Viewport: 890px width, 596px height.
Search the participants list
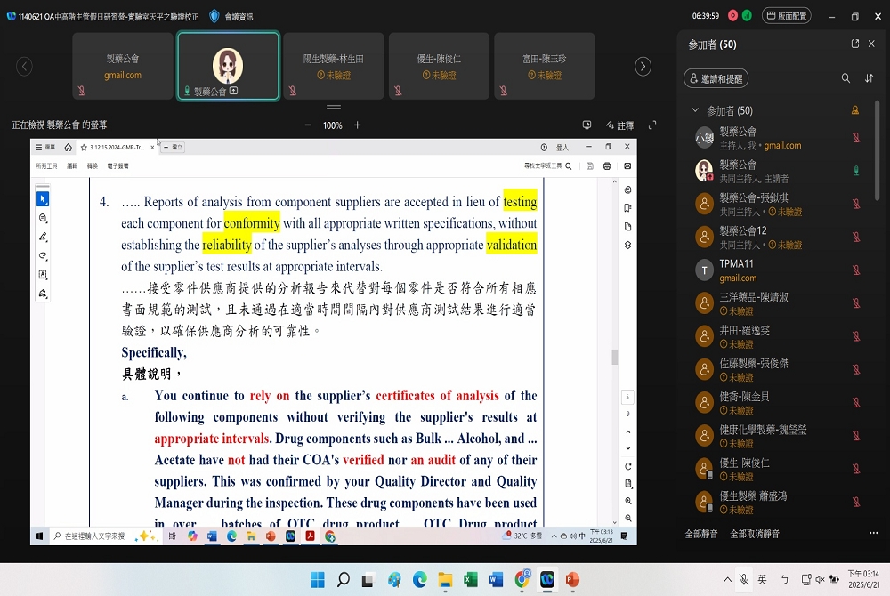pos(845,78)
